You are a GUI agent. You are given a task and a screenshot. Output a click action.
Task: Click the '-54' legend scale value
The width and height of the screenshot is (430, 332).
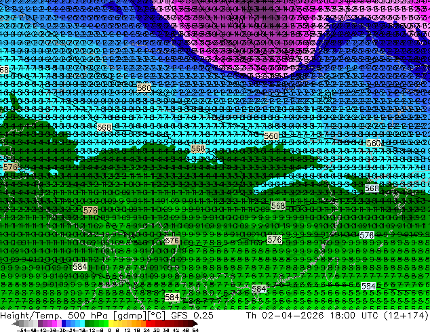click(x=22, y=330)
